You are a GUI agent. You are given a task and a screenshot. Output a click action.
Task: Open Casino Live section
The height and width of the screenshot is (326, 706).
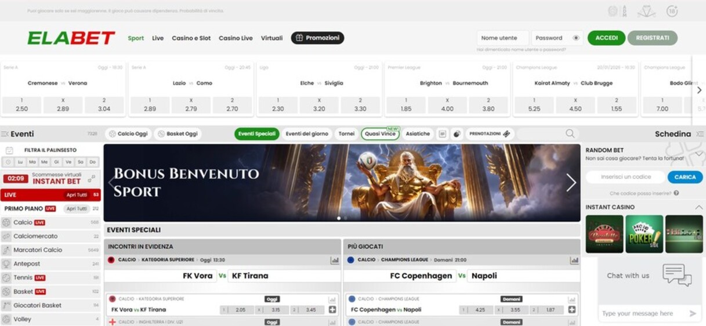(236, 38)
